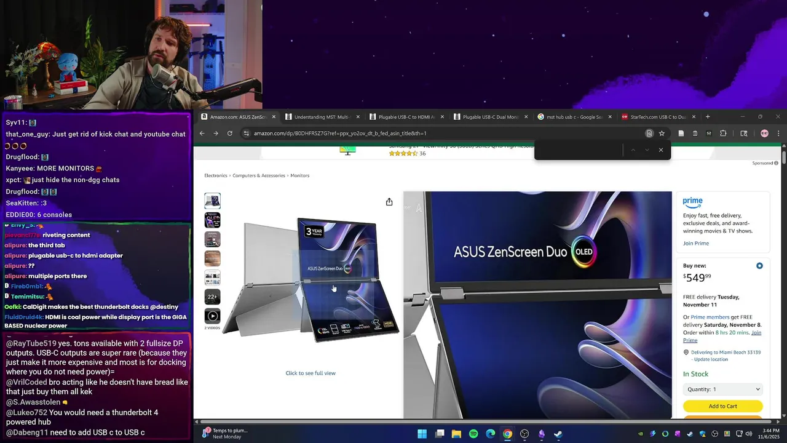Go back to the previous page in Chrome

tap(202, 133)
